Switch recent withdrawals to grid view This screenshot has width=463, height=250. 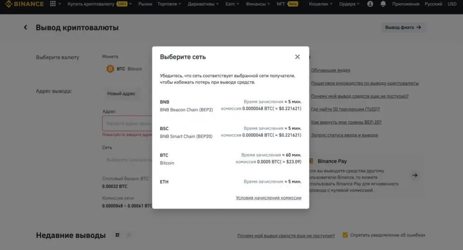tap(118, 235)
